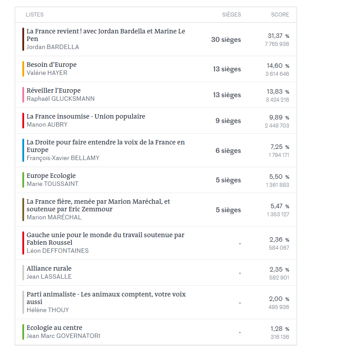Click the blue color bar beside Bellamy's list
343x350 pixels.
click(23, 150)
